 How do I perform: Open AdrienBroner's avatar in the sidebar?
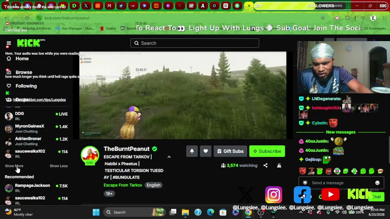point(9,141)
